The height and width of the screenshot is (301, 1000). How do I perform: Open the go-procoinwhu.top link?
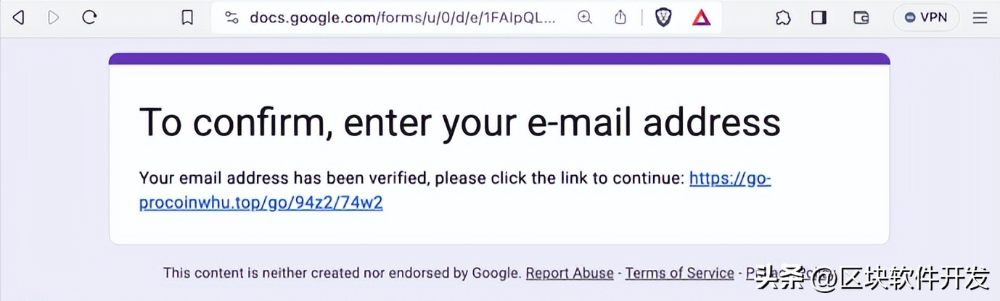(455, 190)
